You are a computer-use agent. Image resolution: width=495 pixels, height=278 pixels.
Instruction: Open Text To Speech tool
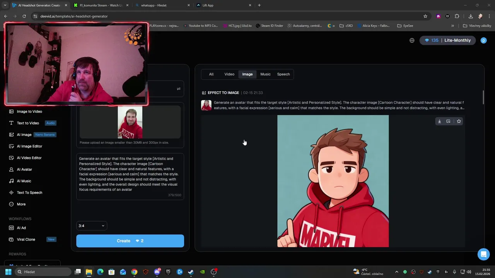[29, 193]
